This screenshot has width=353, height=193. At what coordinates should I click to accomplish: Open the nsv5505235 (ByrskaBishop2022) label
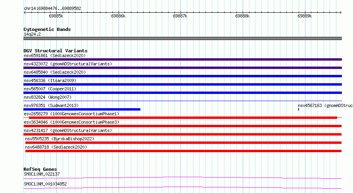click(x=59, y=139)
